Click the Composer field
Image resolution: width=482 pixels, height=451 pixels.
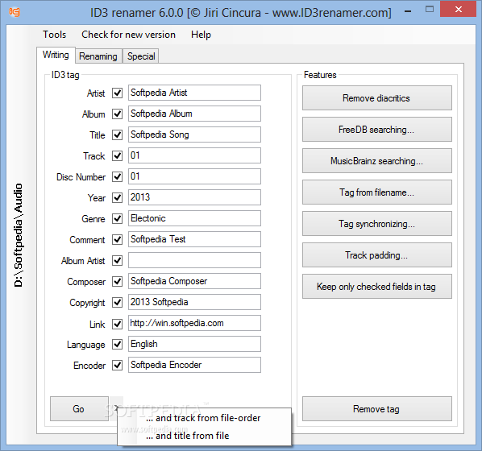click(x=194, y=281)
